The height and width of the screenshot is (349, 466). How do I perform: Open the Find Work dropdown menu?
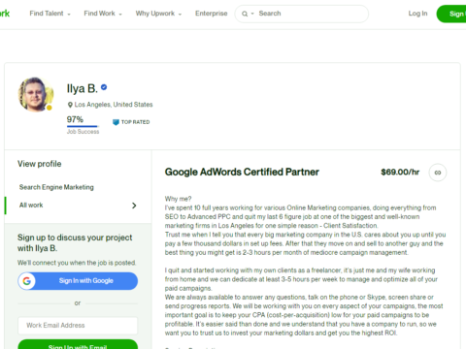coord(103,14)
